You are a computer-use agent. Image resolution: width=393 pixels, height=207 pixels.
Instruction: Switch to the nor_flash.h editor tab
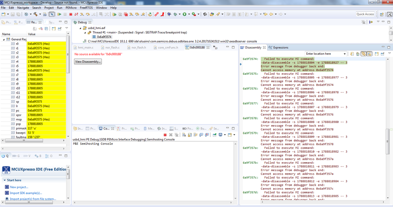coord(137,47)
